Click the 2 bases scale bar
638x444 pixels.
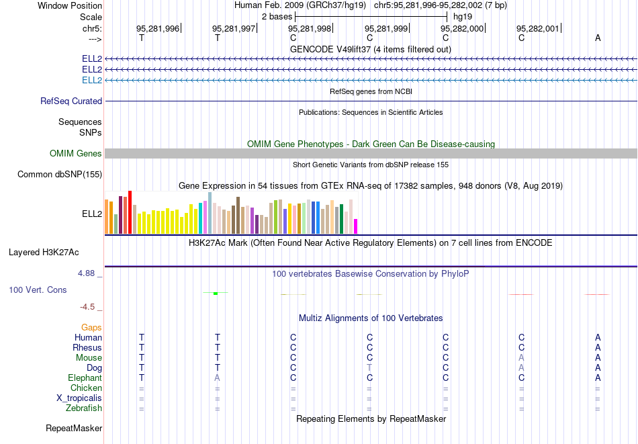(x=371, y=17)
